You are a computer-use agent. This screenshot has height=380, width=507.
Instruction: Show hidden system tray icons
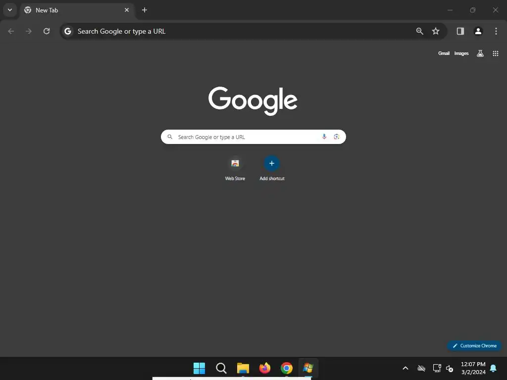(x=405, y=368)
